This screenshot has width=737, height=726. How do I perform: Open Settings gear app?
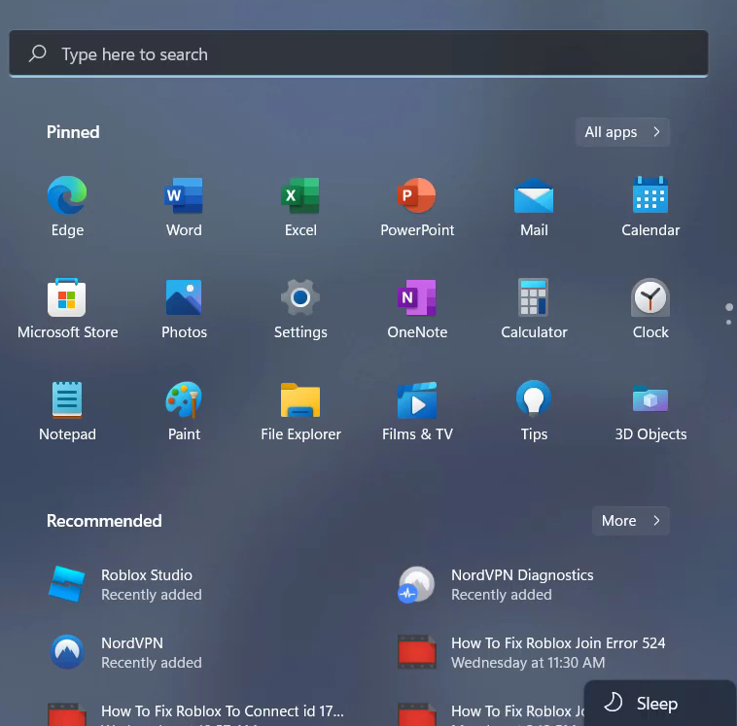[x=300, y=308]
